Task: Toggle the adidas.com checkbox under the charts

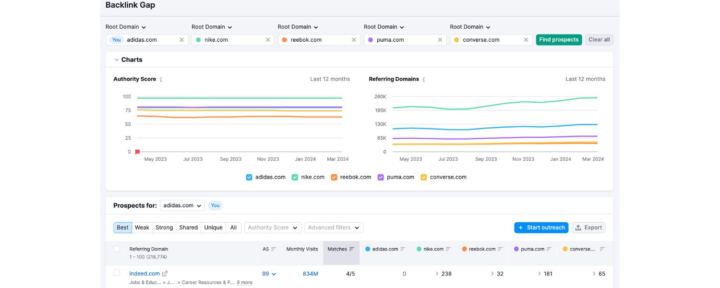Action: (249, 177)
